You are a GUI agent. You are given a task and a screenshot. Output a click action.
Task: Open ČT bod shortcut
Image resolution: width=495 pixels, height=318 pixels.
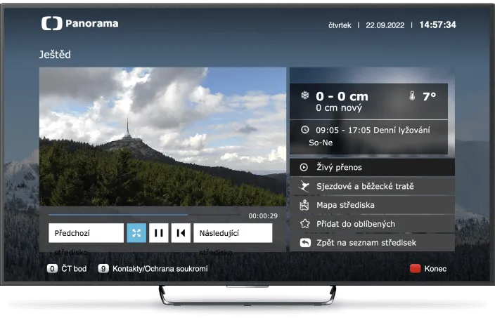coord(67,269)
